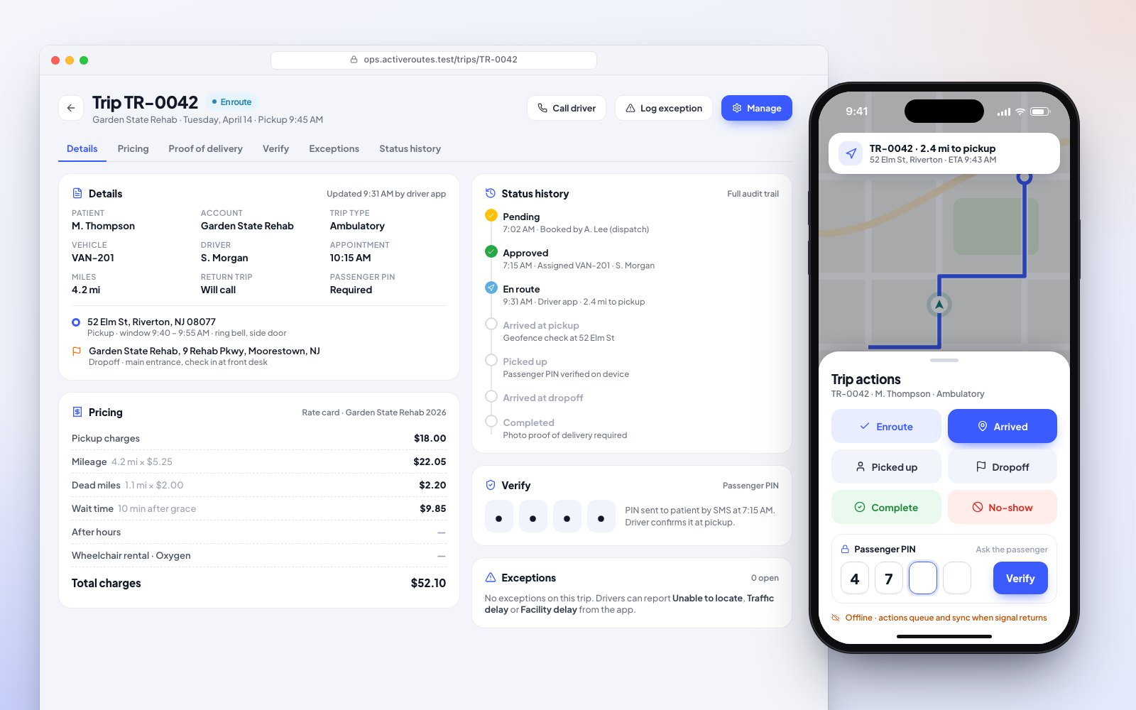This screenshot has height=710, width=1136.
Task: Click the first masked PIN dot in Verify card
Action: click(x=498, y=517)
